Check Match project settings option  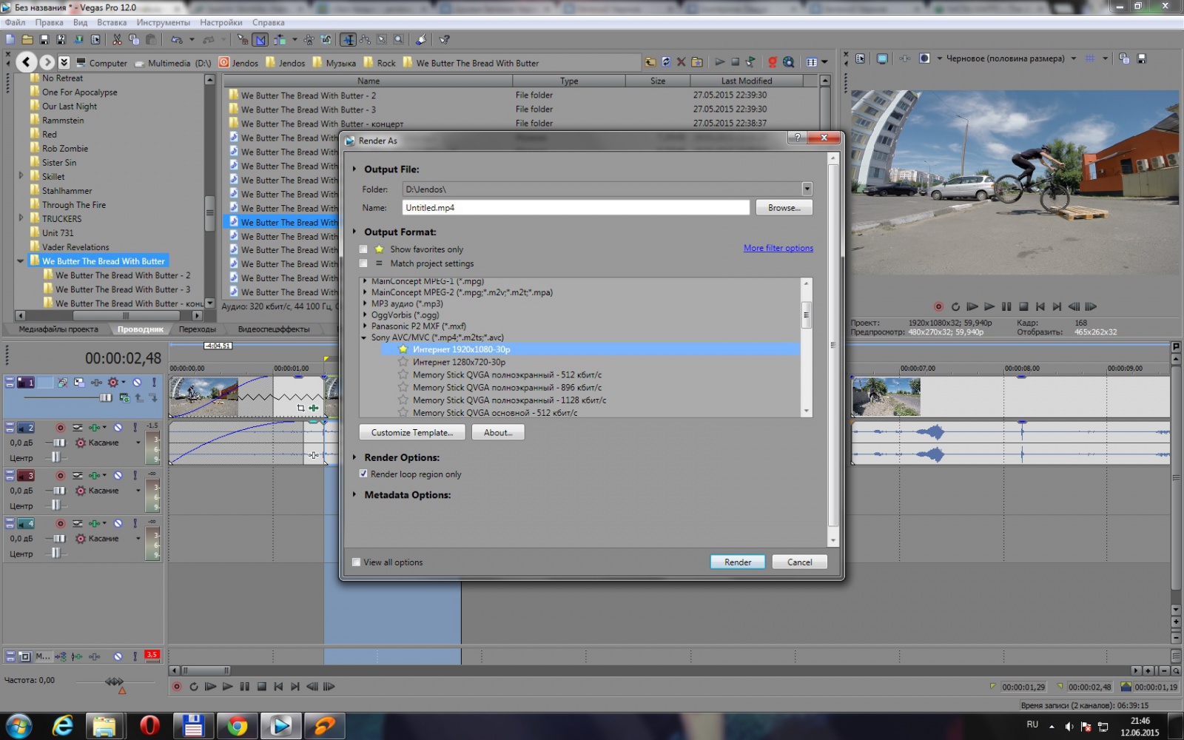pyautogui.click(x=363, y=263)
